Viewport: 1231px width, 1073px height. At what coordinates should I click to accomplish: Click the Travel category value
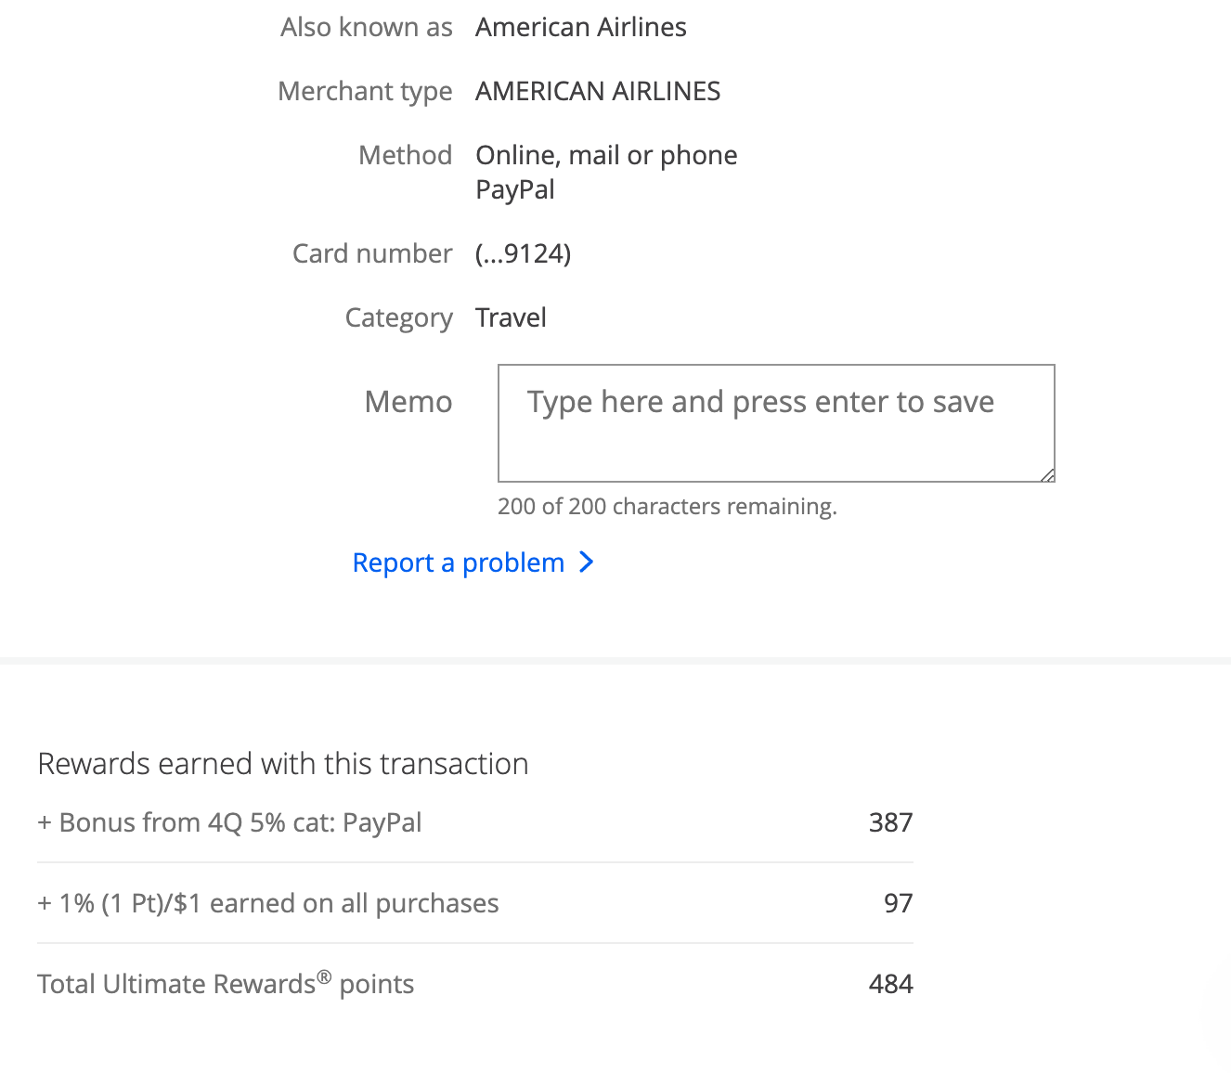(x=511, y=317)
